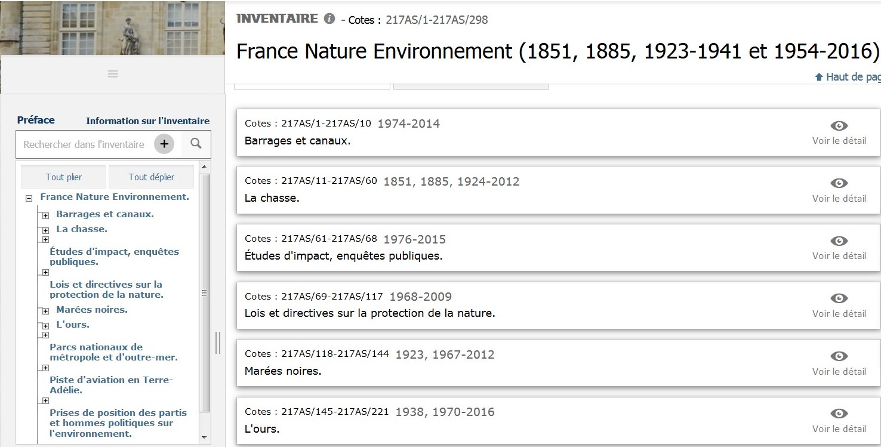Select L'ours in the tree

click(73, 325)
